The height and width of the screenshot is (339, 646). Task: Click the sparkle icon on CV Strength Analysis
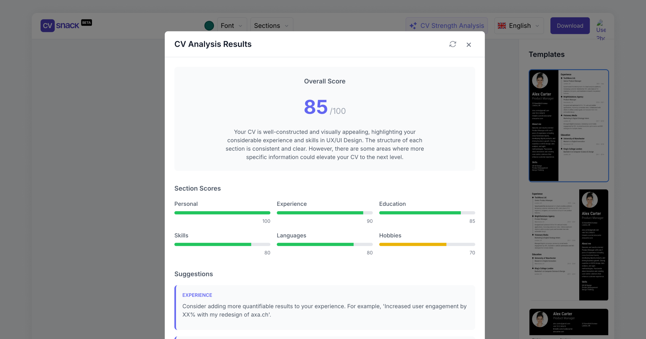(413, 26)
